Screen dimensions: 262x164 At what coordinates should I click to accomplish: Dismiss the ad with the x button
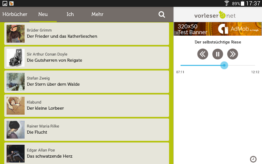click(177, 33)
